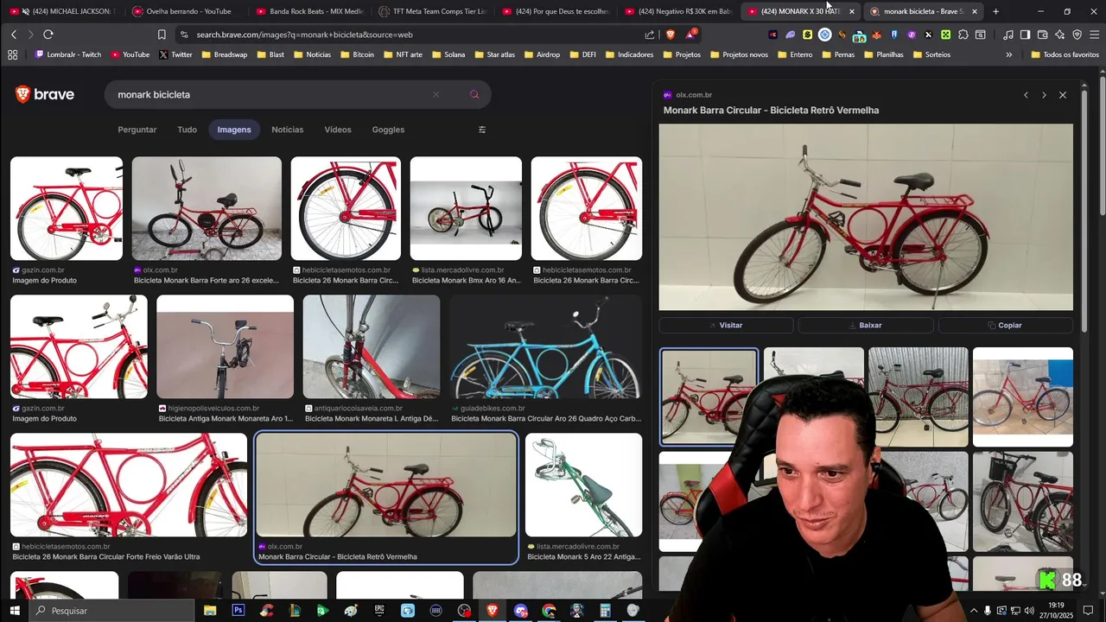The width and height of the screenshot is (1106, 622).
Task: Switch to the Goggles search tab
Action: pos(388,130)
